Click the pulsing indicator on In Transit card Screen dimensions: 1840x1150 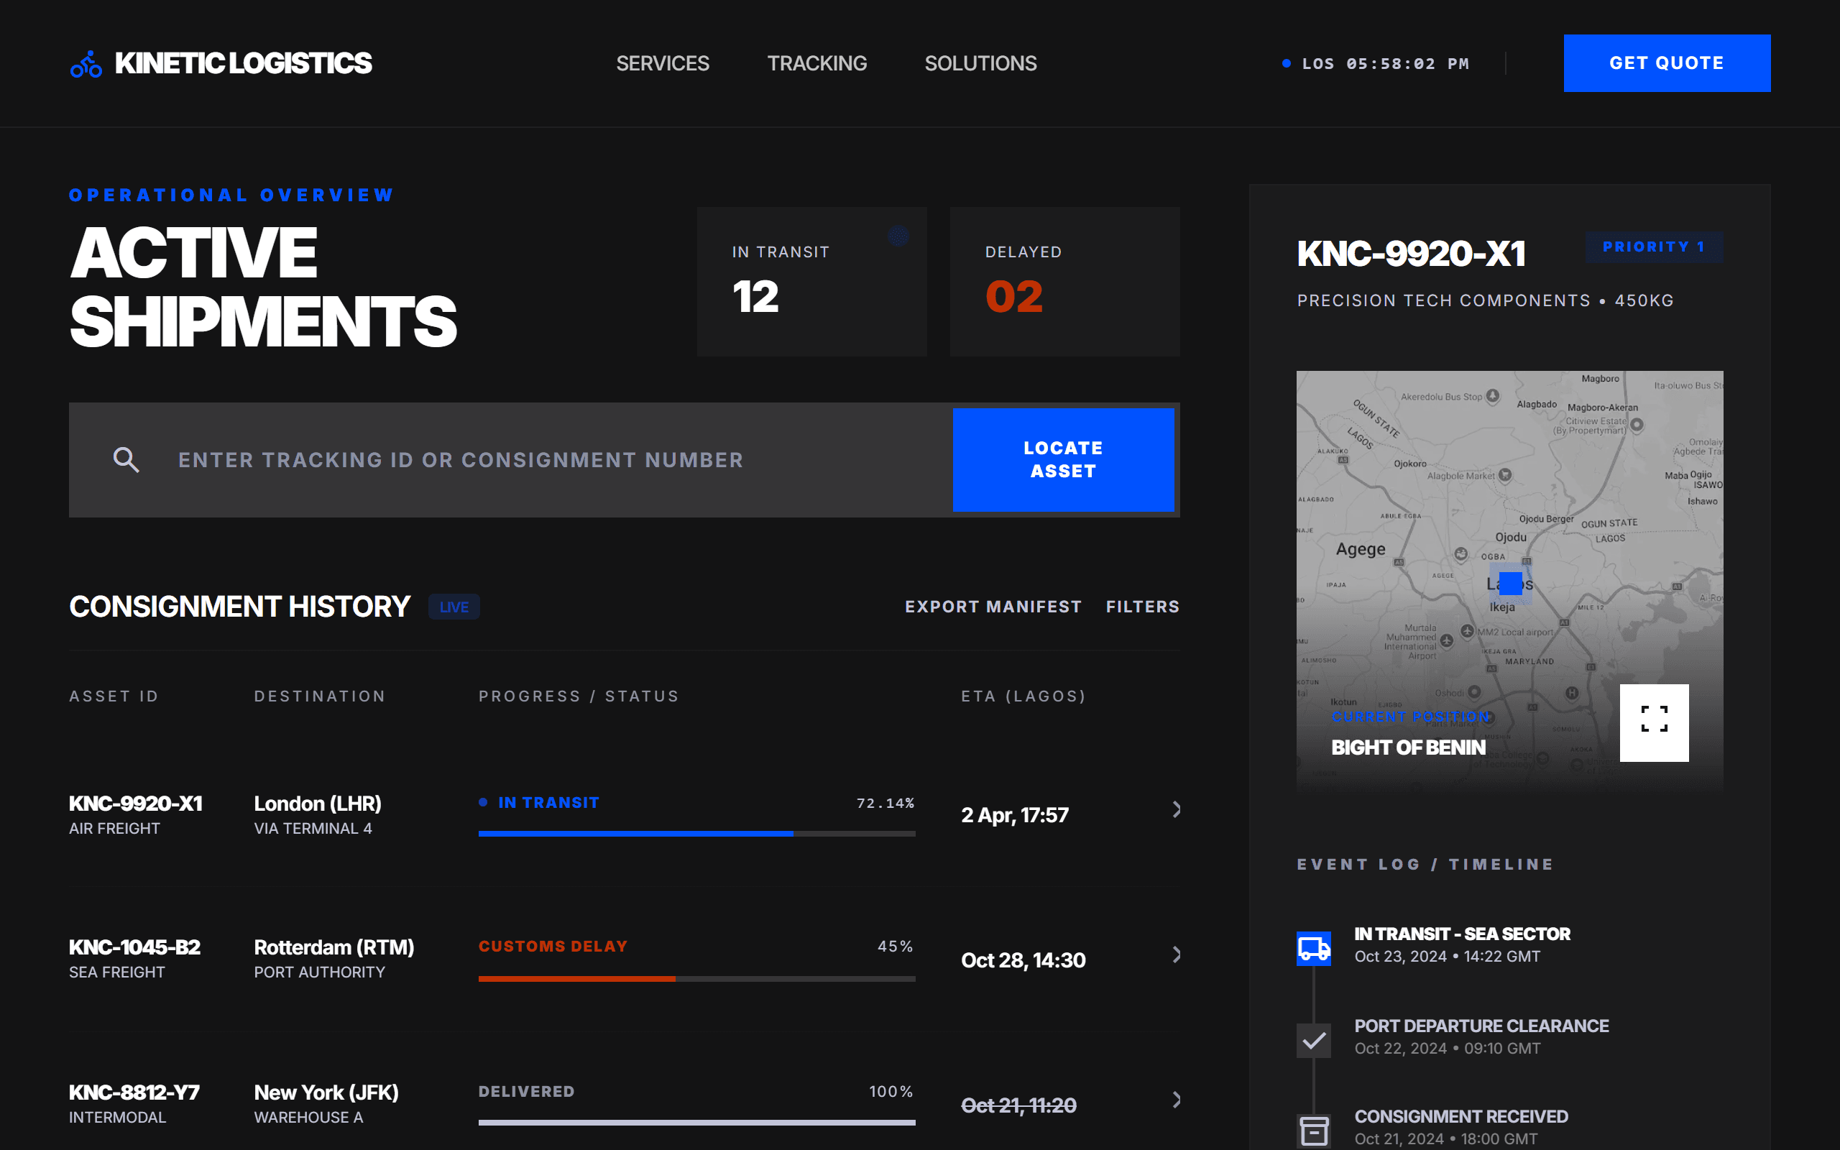click(898, 236)
